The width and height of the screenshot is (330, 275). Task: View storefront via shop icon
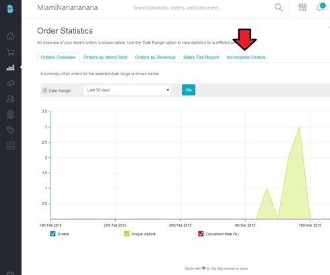pyautogui.click(x=302, y=7)
